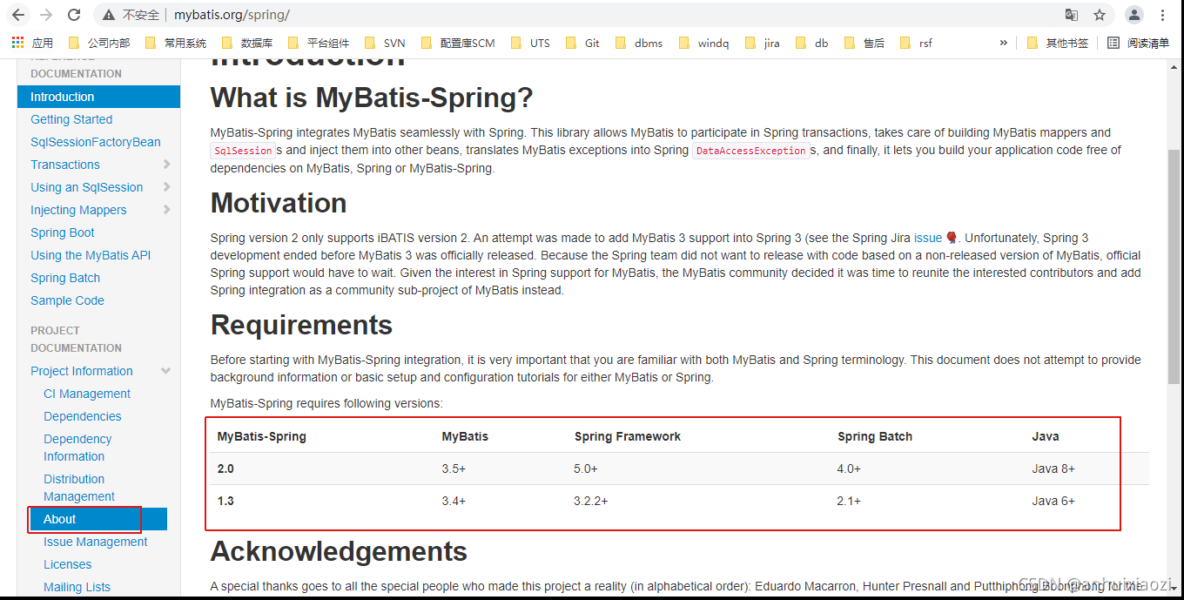This screenshot has width=1184, height=600.
Task: Show more bookmarks via chevron
Action: tap(1003, 43)
